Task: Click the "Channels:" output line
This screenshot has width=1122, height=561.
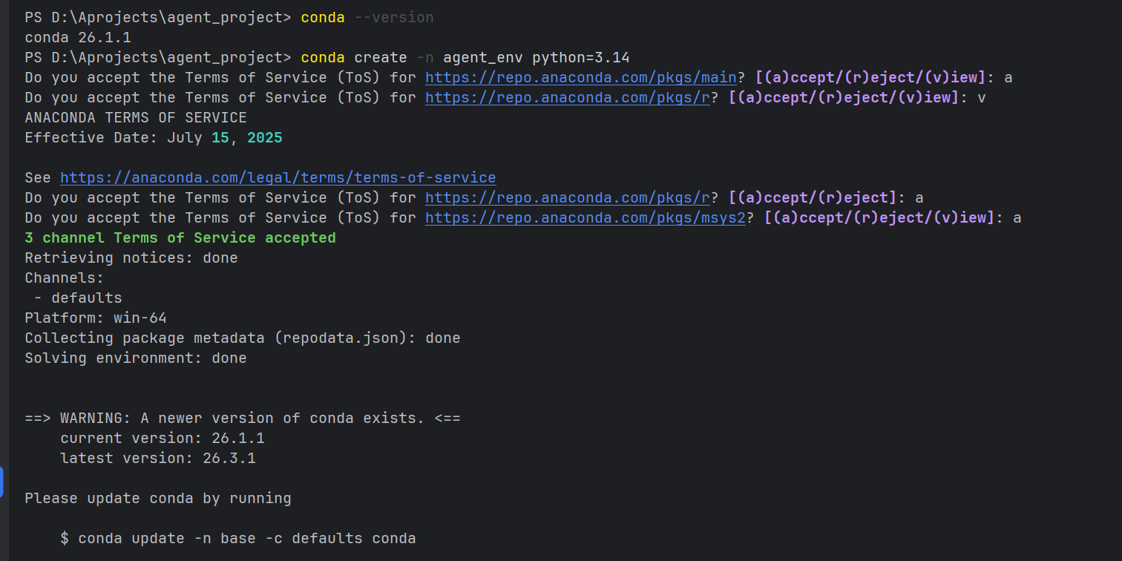Action: (65, 278)
